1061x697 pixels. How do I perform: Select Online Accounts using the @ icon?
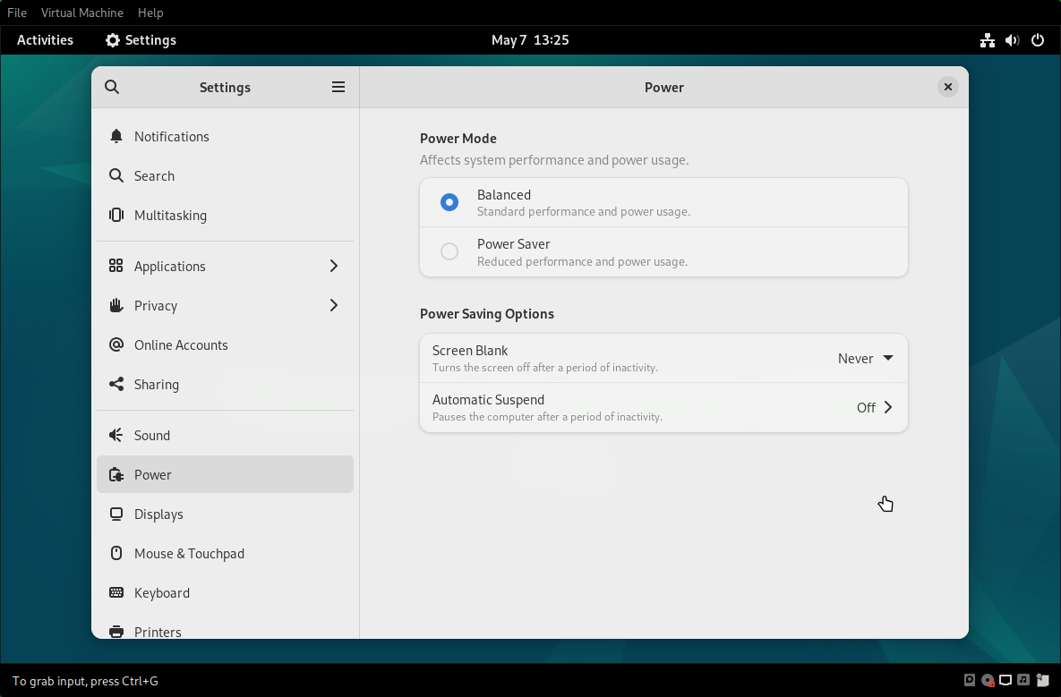[116, 344]
